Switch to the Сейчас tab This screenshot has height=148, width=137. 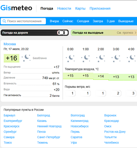(x=68, y=21)
